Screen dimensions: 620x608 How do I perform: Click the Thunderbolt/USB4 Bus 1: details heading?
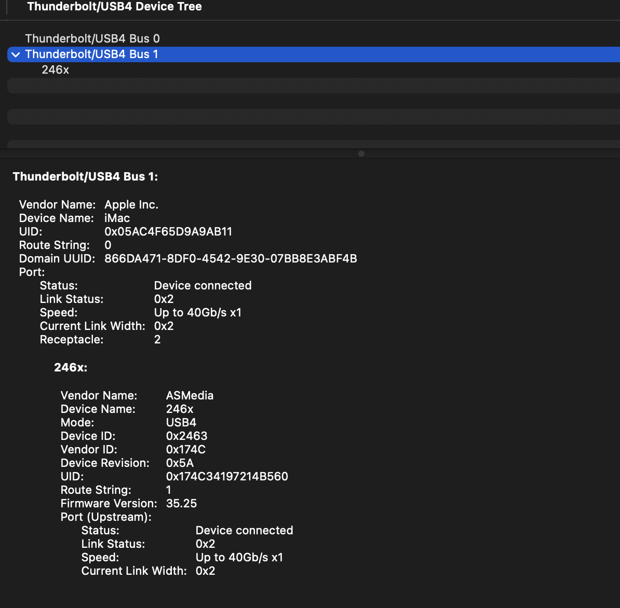coord(85,176)
